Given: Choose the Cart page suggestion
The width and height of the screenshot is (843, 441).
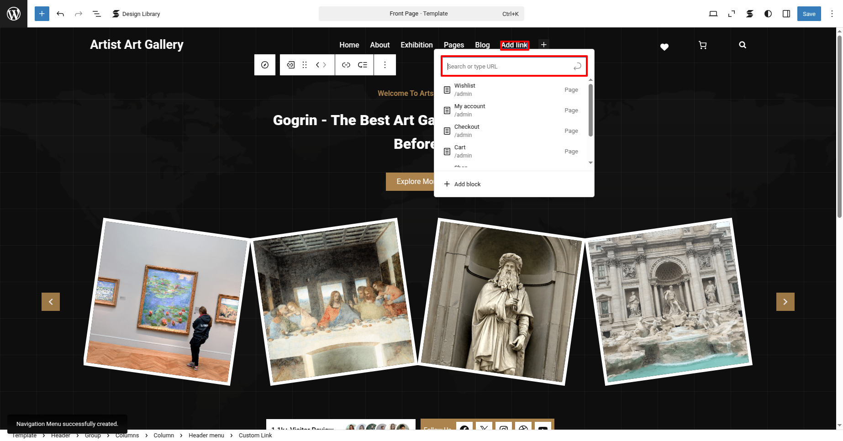Looking at the screenshot, I should click(511, 152).
